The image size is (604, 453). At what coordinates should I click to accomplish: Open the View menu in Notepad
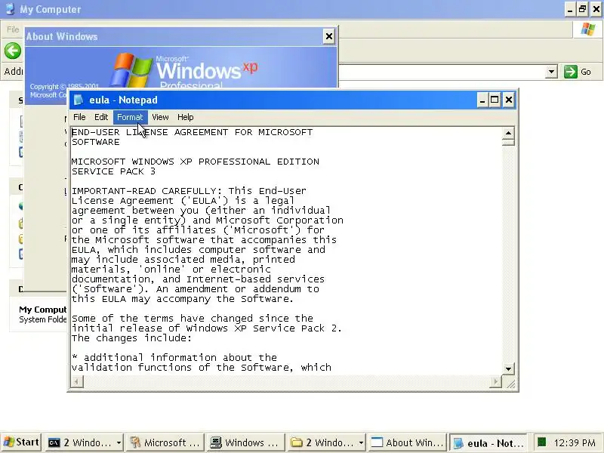tap(160, 117)
